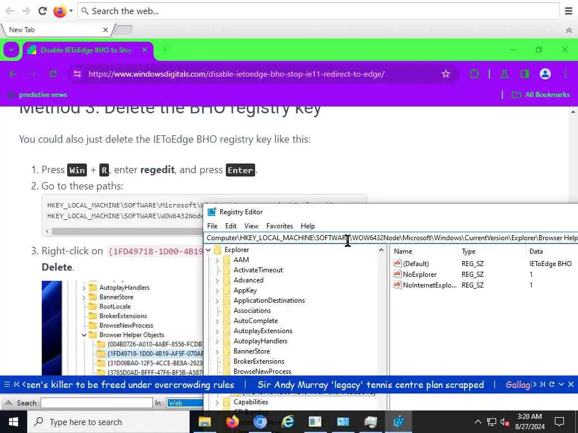Expand the AutoComplete registry key
The width and height of the screenshot is (578, 433).
pos(217,321)
